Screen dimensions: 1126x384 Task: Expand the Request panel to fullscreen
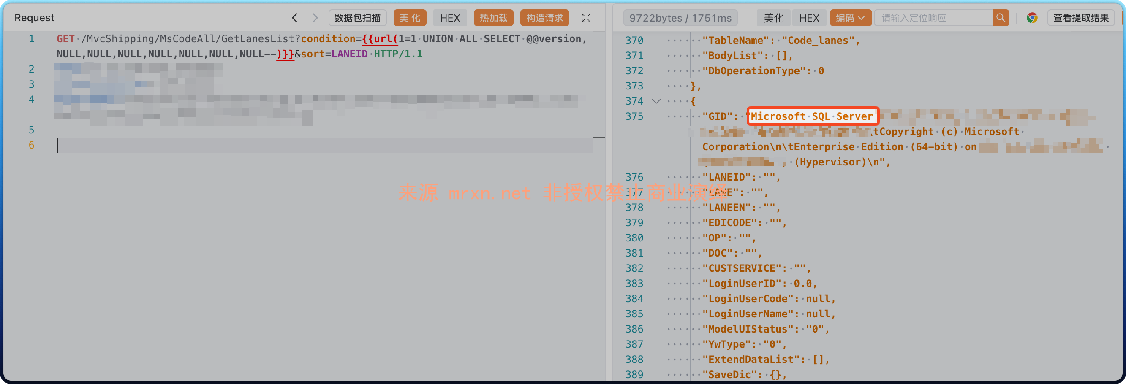tap(586, 18)
